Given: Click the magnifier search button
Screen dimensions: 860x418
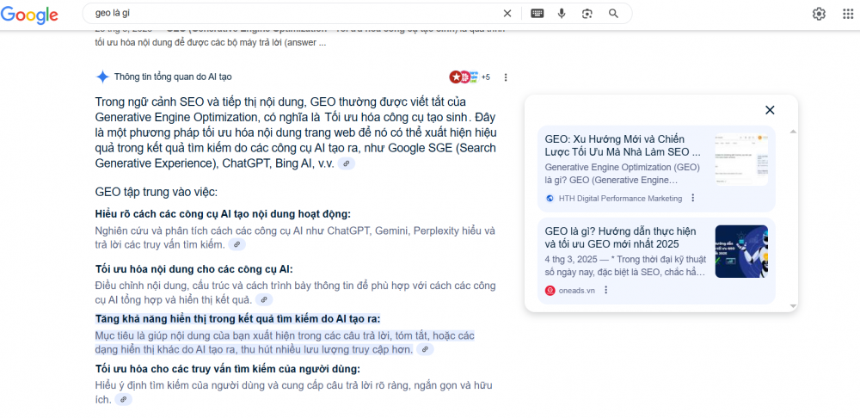Looking at the screenshot, I should (613, 14).
